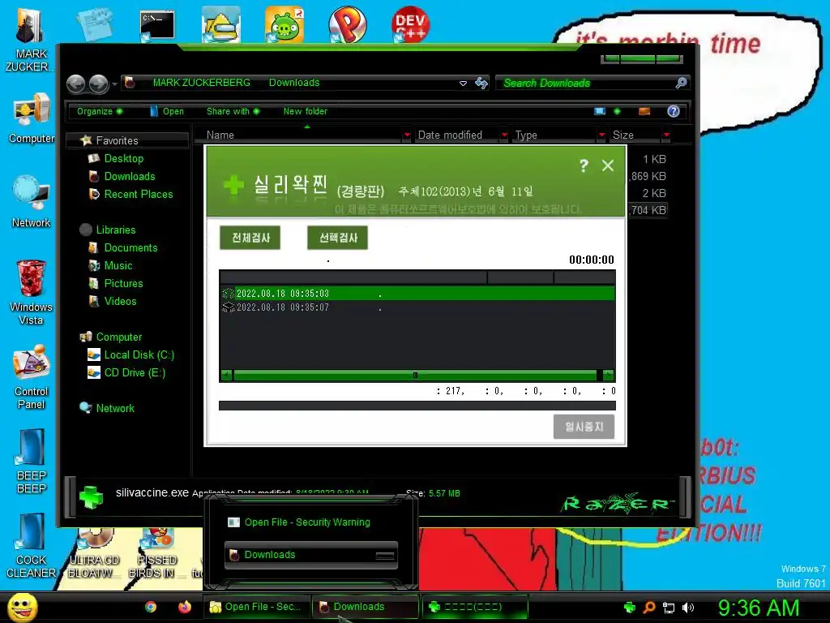Open the MARK ZUCKER desktop folder icon

click(x=30, y=39)
